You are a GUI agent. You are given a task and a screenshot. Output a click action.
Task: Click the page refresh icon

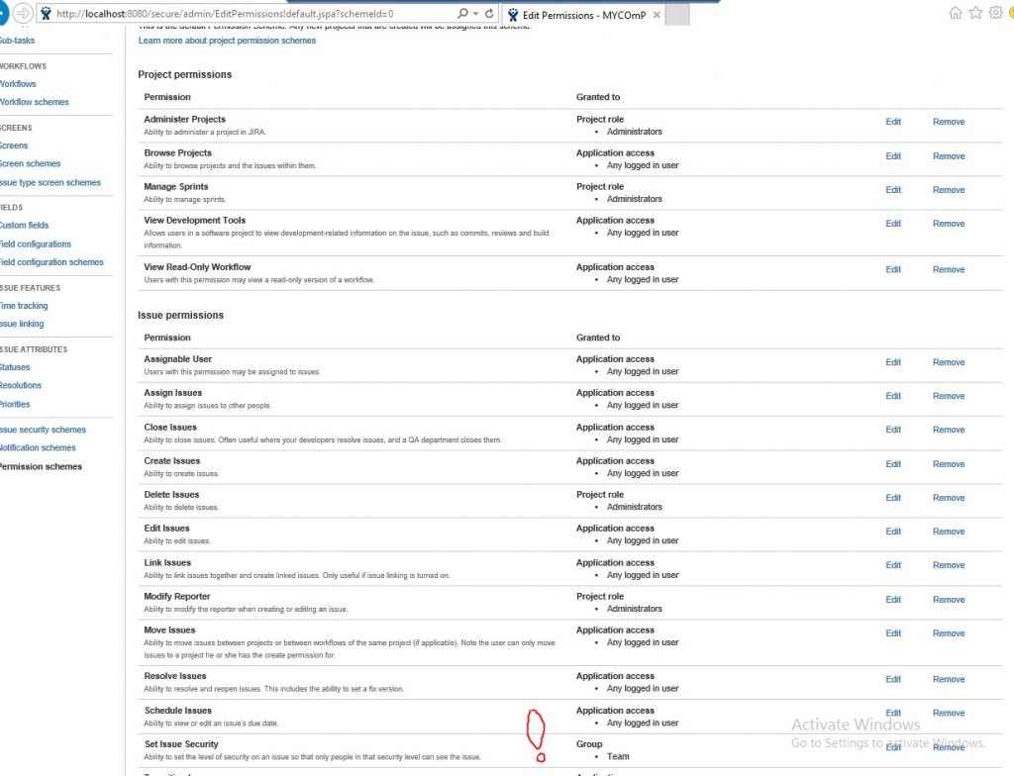489,14
